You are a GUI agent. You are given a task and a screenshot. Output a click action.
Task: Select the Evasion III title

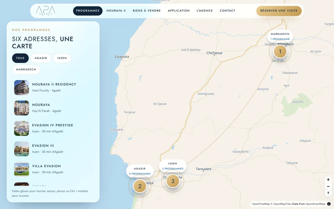point(43,146)
